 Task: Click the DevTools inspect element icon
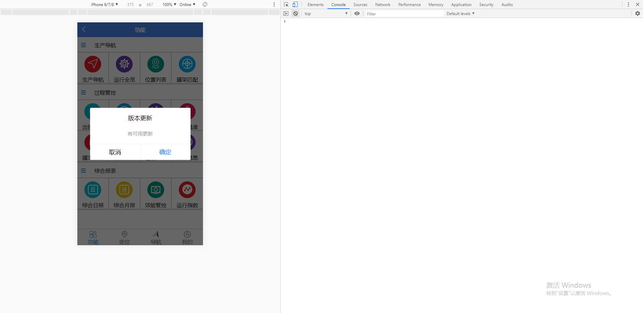coord(286,5)
